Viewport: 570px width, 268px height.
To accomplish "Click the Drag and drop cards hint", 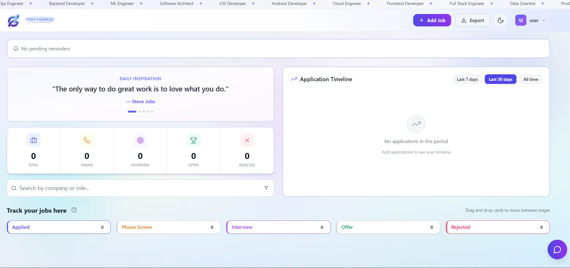I will (508, 210).
